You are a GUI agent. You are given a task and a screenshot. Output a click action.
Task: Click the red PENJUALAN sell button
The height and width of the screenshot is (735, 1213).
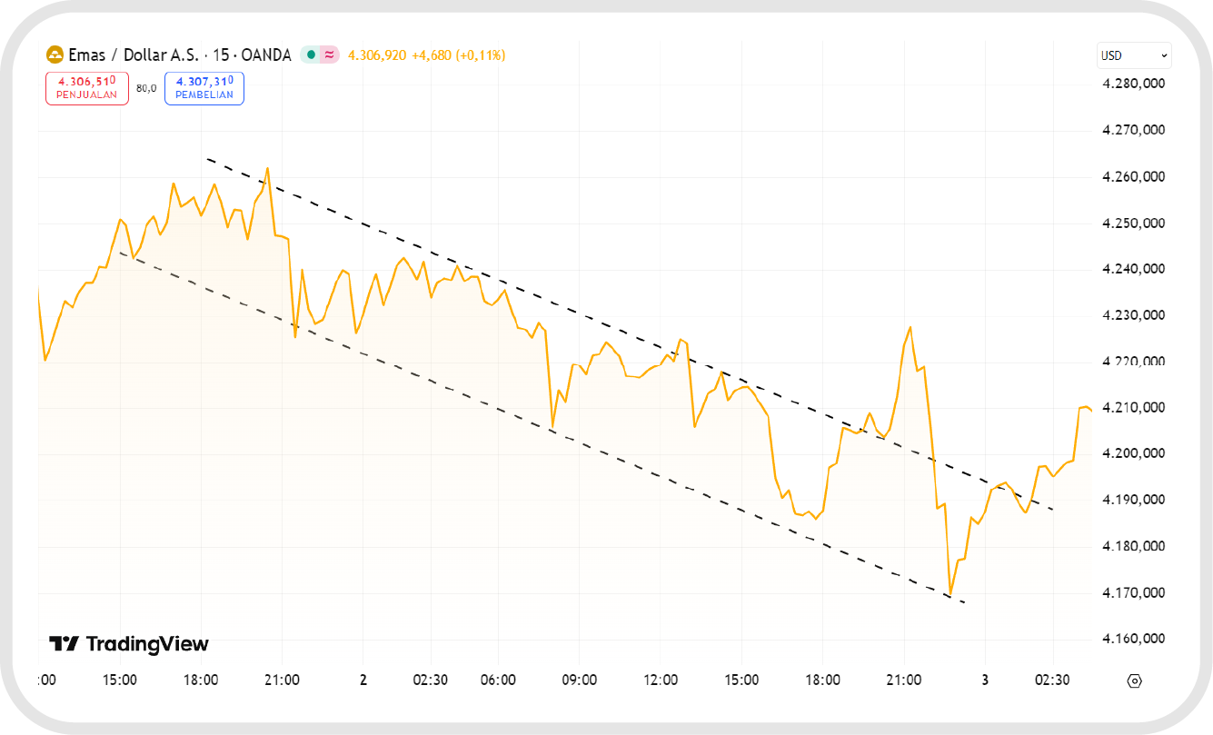click(87, 87)
